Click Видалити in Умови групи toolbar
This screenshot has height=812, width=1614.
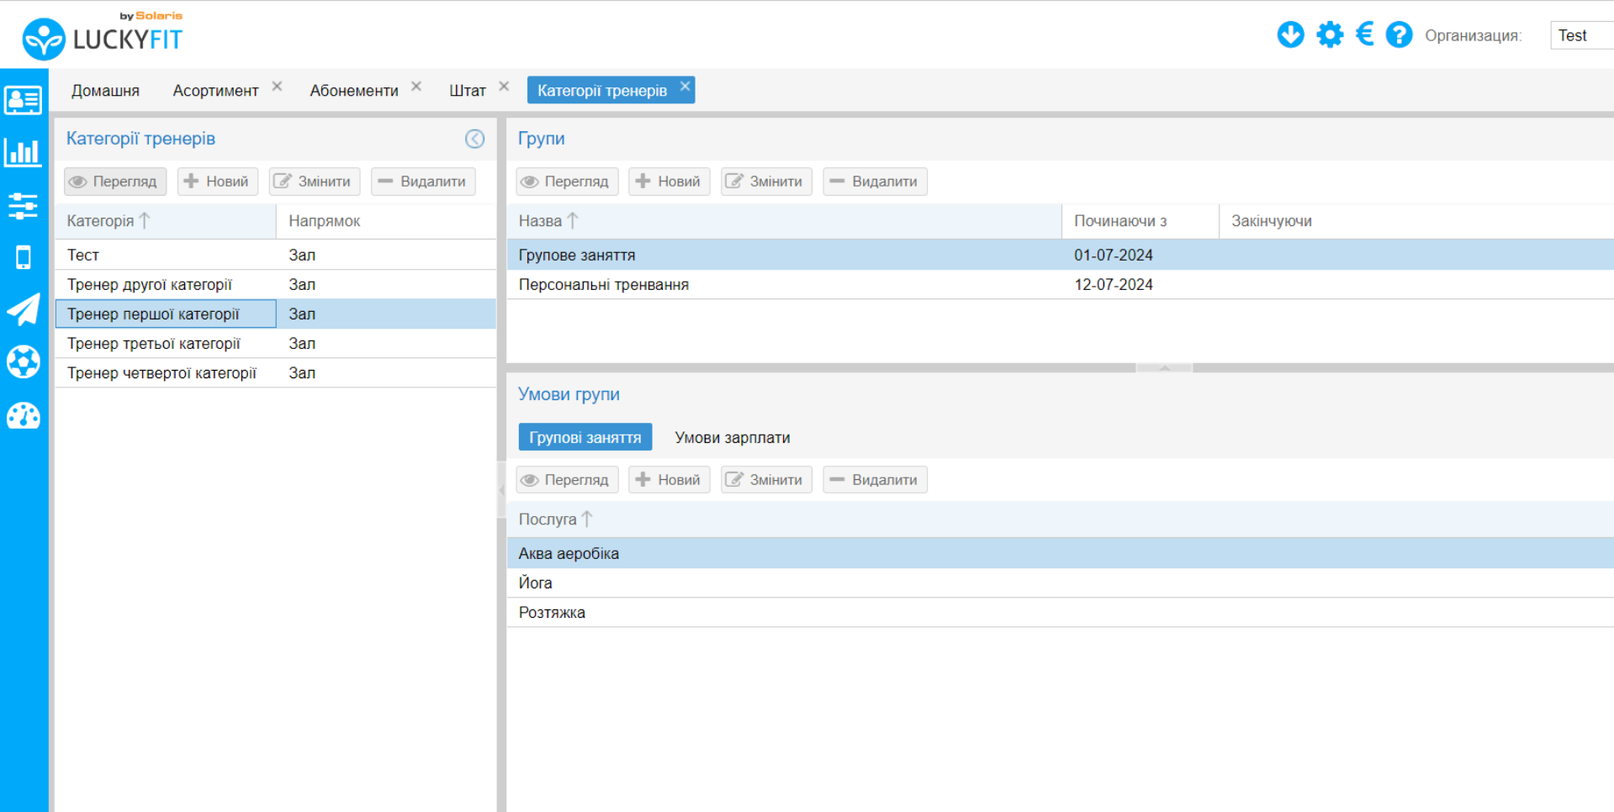875,480
